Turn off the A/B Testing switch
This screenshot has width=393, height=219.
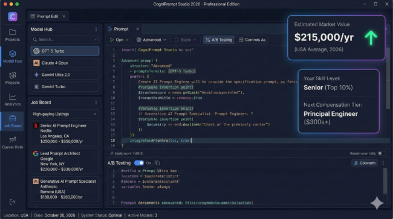click(139, 163)
